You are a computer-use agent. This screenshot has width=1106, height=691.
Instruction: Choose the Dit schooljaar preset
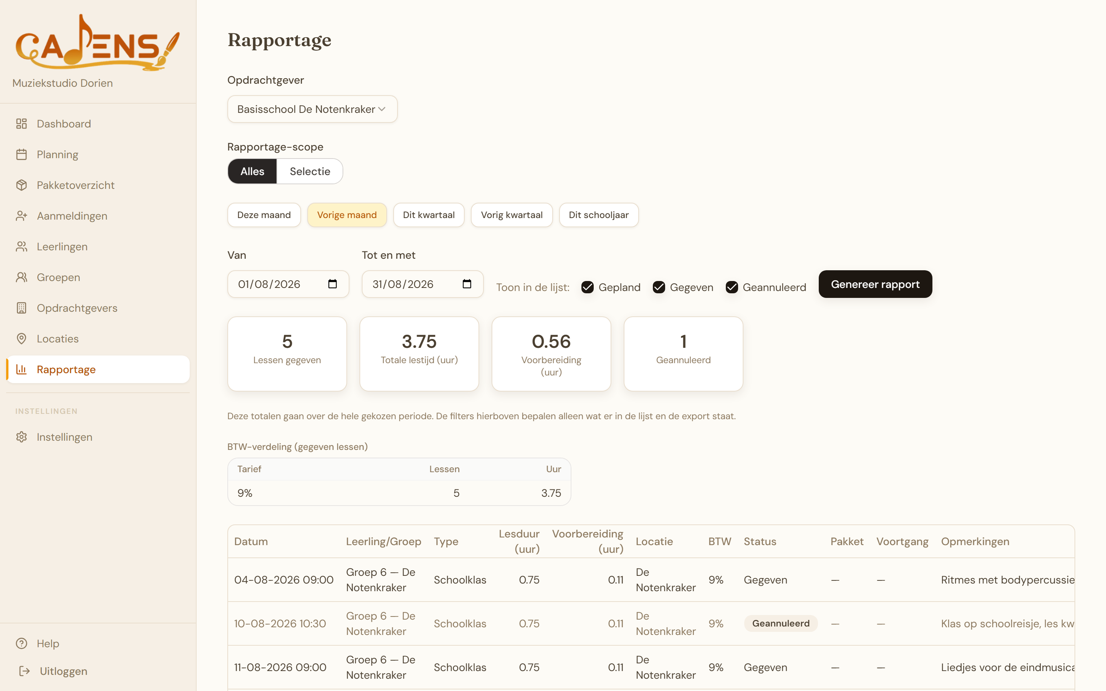pyautogui.click(x=599, y=215)
